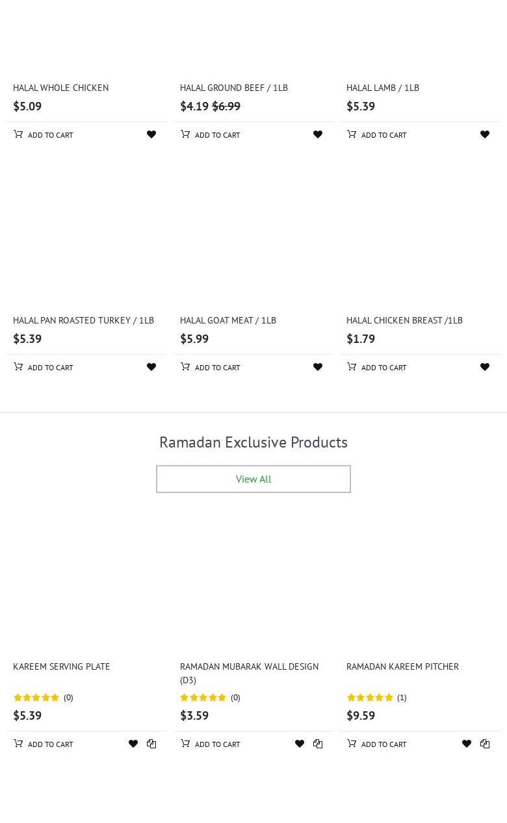Screen dimensions: 507x823
Task: Click heart icon for Halal Pan Roasted Turkey
Action: point(151,367)
